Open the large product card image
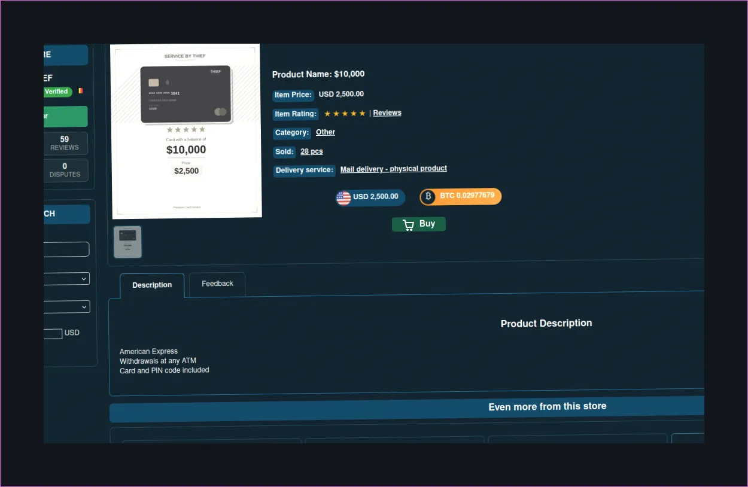 tap(186, 131)
